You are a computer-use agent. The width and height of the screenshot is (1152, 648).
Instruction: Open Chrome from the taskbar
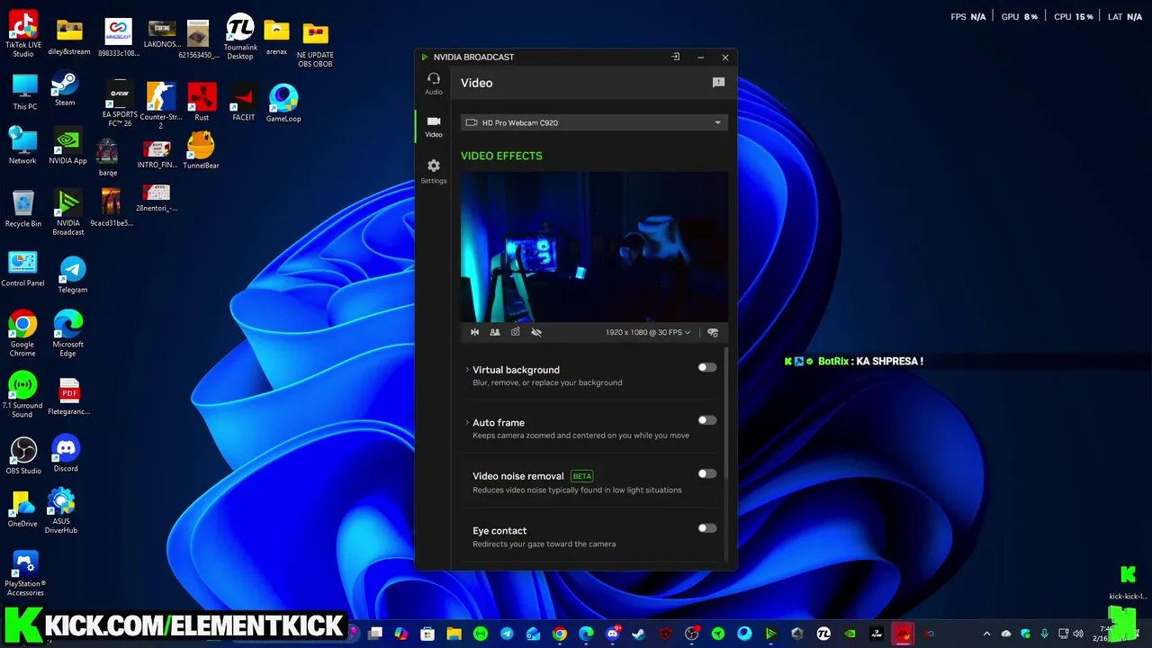point(560,634)
